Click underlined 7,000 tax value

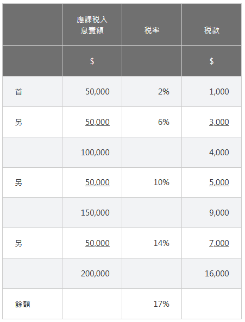[x=219, y=243]
